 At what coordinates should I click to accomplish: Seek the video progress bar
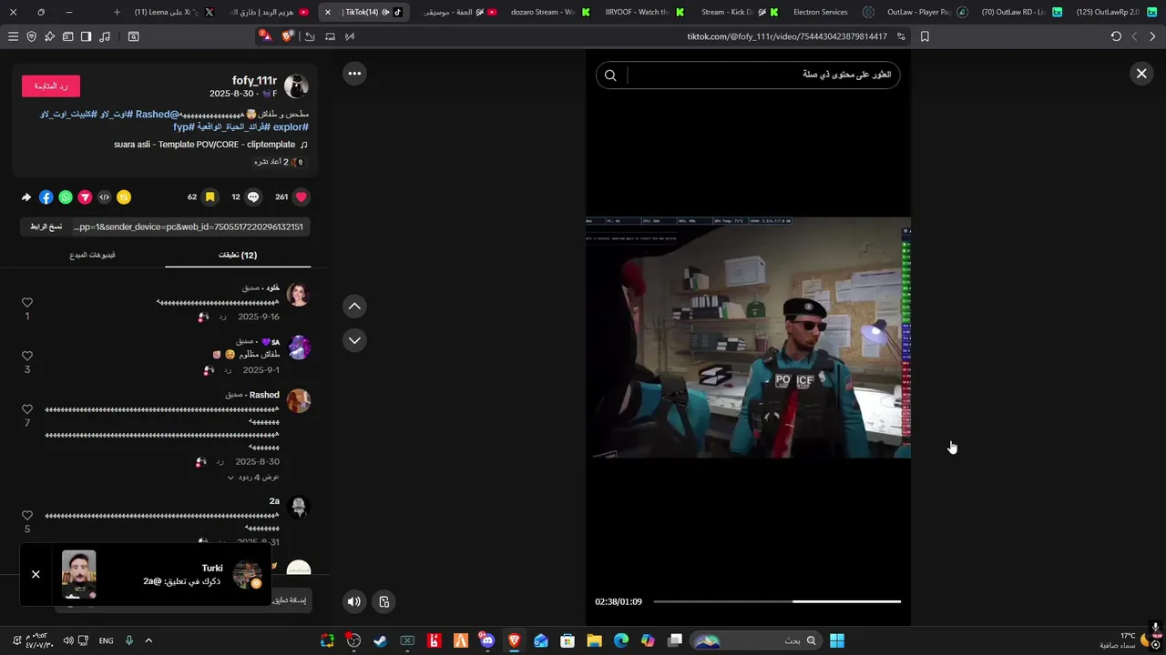point(777,601)
